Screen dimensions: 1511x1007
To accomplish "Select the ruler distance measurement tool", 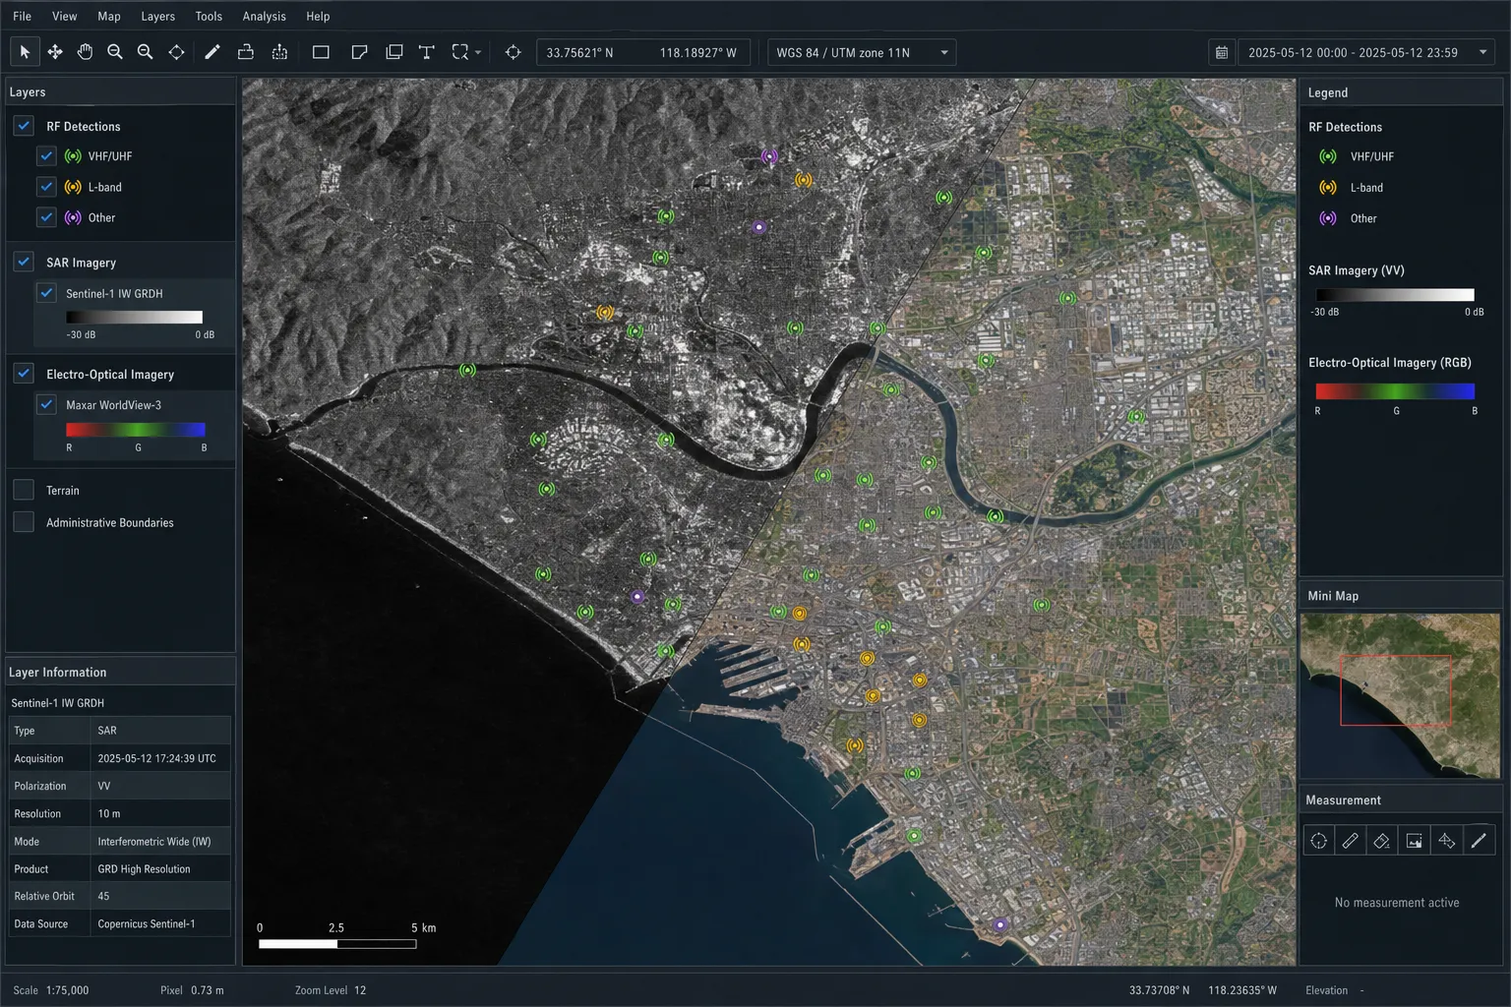I will (x=1351, y=841).
